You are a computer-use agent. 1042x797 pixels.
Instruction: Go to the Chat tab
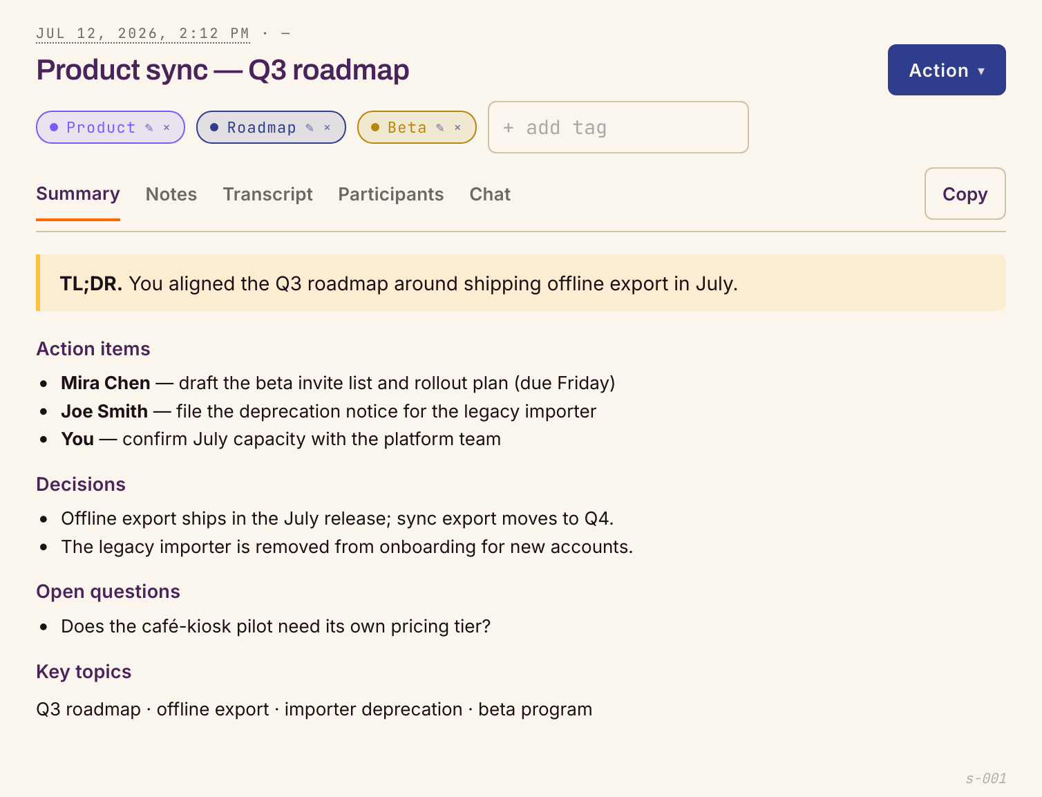[490, 194]
